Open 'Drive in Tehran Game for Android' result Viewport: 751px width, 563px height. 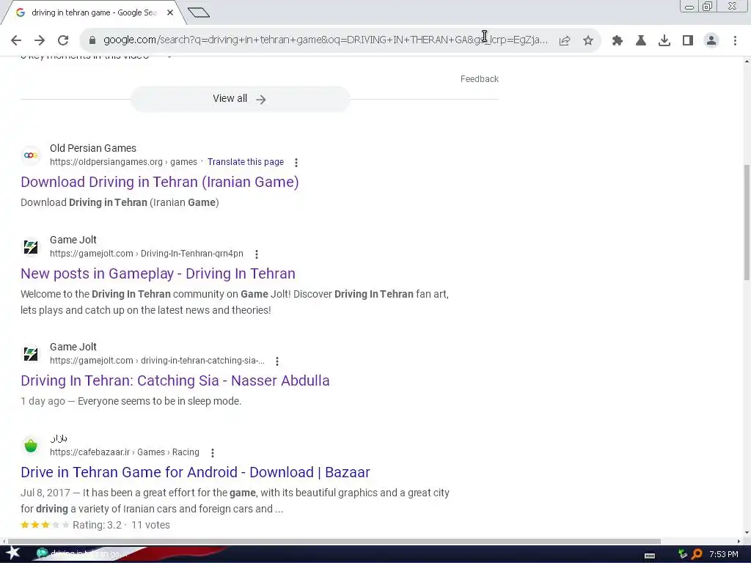tap(195, 472)
